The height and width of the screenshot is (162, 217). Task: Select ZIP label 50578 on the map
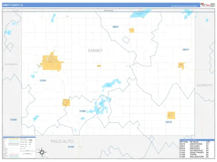pyautogui.click(x=169, y=122)
